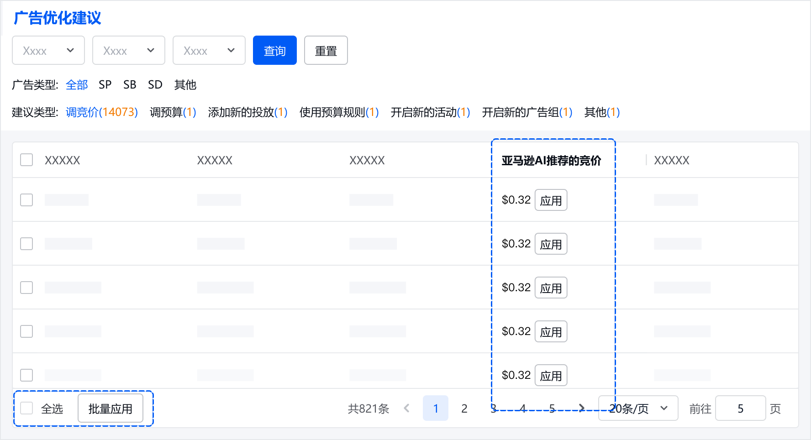Go to page 2 in pagination
This screenshot has height=440, width=811.
click(464, 408)
